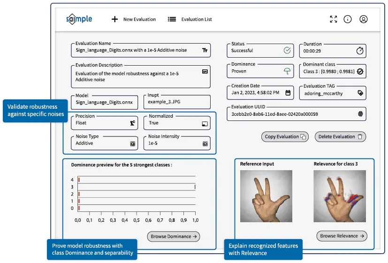388x263 pixels.
Task: Click the Copy Evaluation button
Action: (285, 137)
